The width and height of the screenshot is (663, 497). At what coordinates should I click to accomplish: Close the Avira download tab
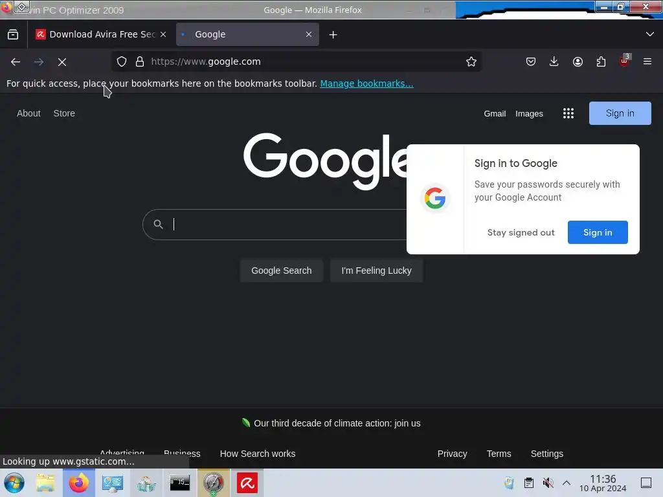coord(163,34)
